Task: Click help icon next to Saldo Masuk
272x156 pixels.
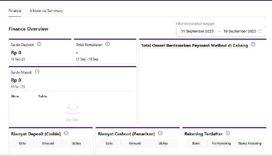Action: [x=37, y=72]
